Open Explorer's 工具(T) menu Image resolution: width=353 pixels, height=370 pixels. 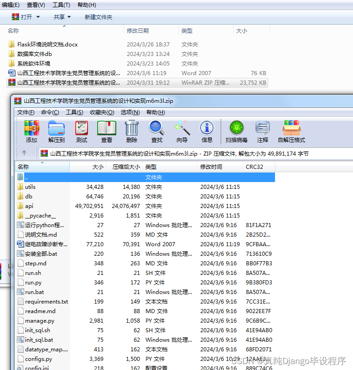(61, 5)
